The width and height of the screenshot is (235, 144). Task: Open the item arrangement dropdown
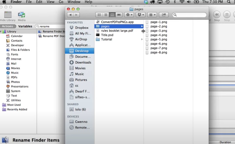point(152,15)
